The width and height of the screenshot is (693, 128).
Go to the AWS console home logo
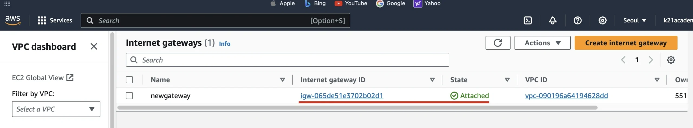[13, 20]
